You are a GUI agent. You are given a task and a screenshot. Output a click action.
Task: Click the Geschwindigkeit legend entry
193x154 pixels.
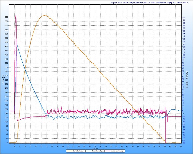pos(96,151)
